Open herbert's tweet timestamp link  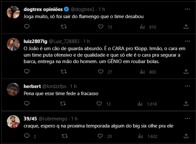pyautogui.click(x=73, y=86)
